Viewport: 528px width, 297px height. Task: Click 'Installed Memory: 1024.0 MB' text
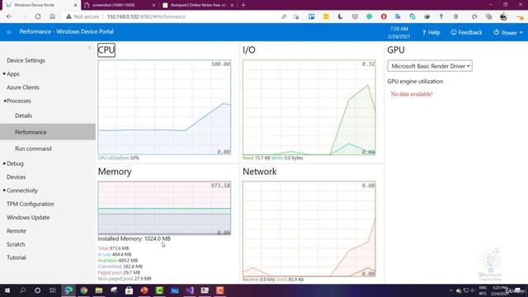pos(134,238)
